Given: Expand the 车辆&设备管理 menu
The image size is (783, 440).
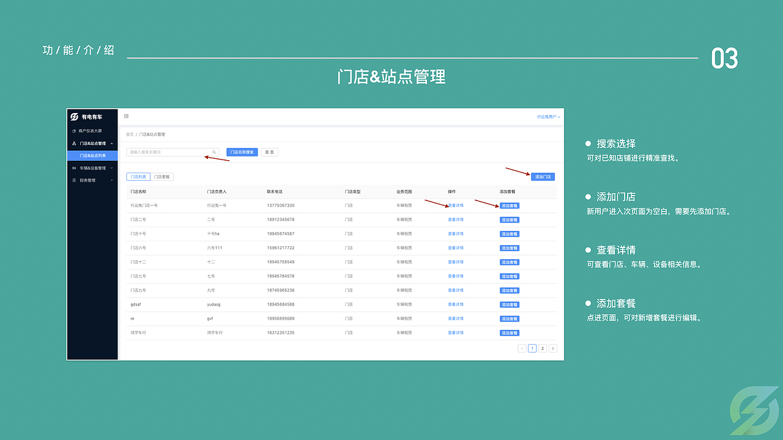Looking at the screenshot, I should pos(111,168).
